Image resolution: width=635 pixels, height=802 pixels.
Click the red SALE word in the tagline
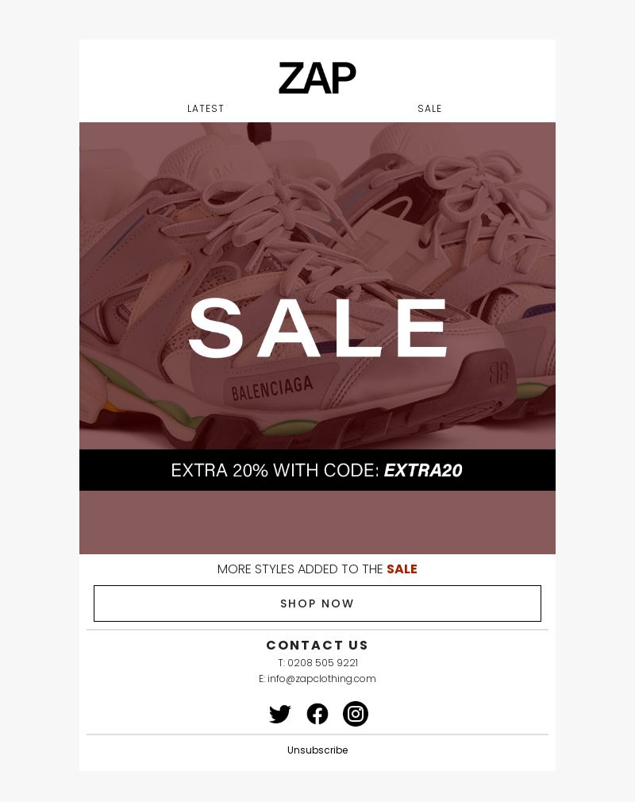[402, 569]
